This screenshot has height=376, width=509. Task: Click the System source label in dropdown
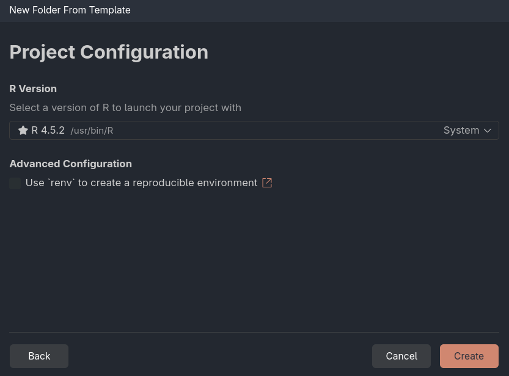pos(461,130)
